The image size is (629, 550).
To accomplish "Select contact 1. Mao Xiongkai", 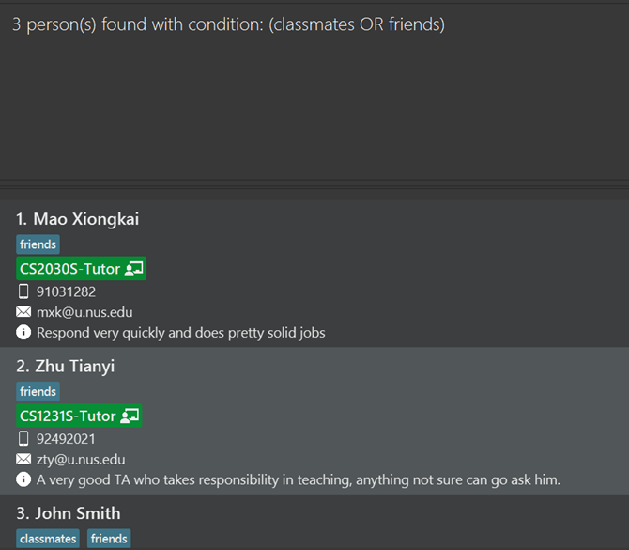I will (314, 274).
